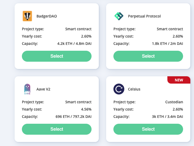Open the Aave V2 project name
Viewport: 194px width, 146px height.
point(43,89)
